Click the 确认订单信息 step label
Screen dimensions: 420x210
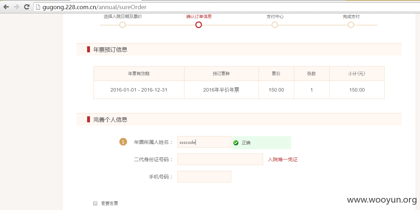199,17
